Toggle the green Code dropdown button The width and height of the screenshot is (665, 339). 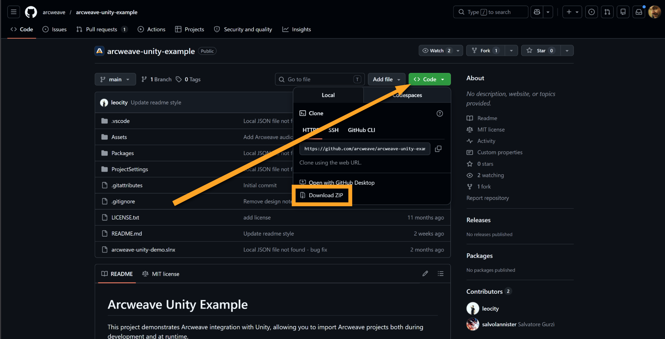click(x=429, y=80)
